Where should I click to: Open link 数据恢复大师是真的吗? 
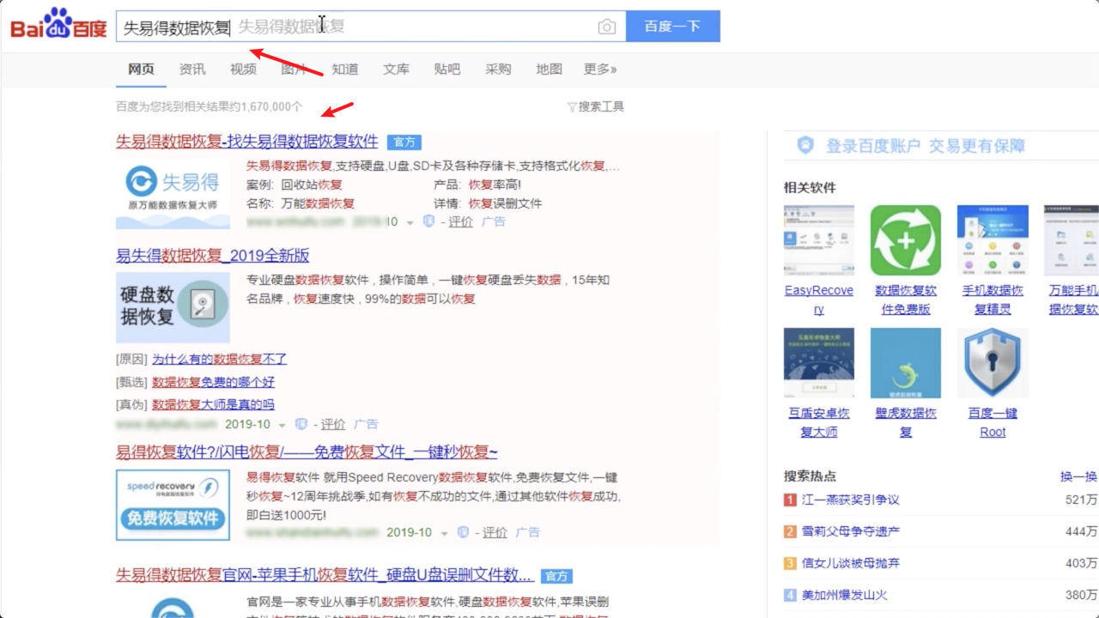tap(213, 404)
